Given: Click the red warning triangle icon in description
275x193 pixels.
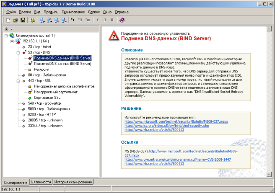Looking at the screenshot, I should [114, 36].
